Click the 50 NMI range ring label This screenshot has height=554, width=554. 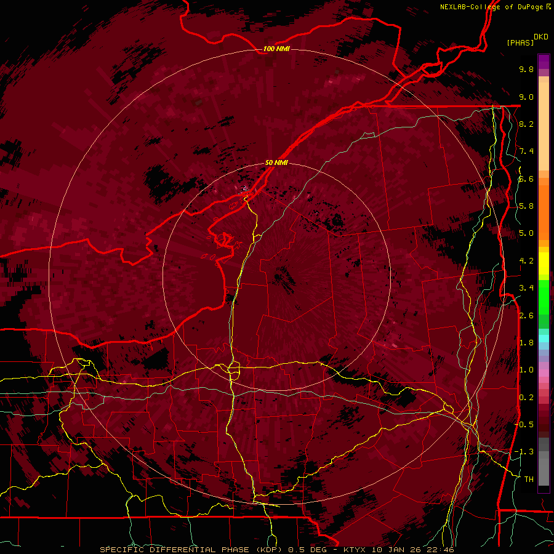point(276,163)
